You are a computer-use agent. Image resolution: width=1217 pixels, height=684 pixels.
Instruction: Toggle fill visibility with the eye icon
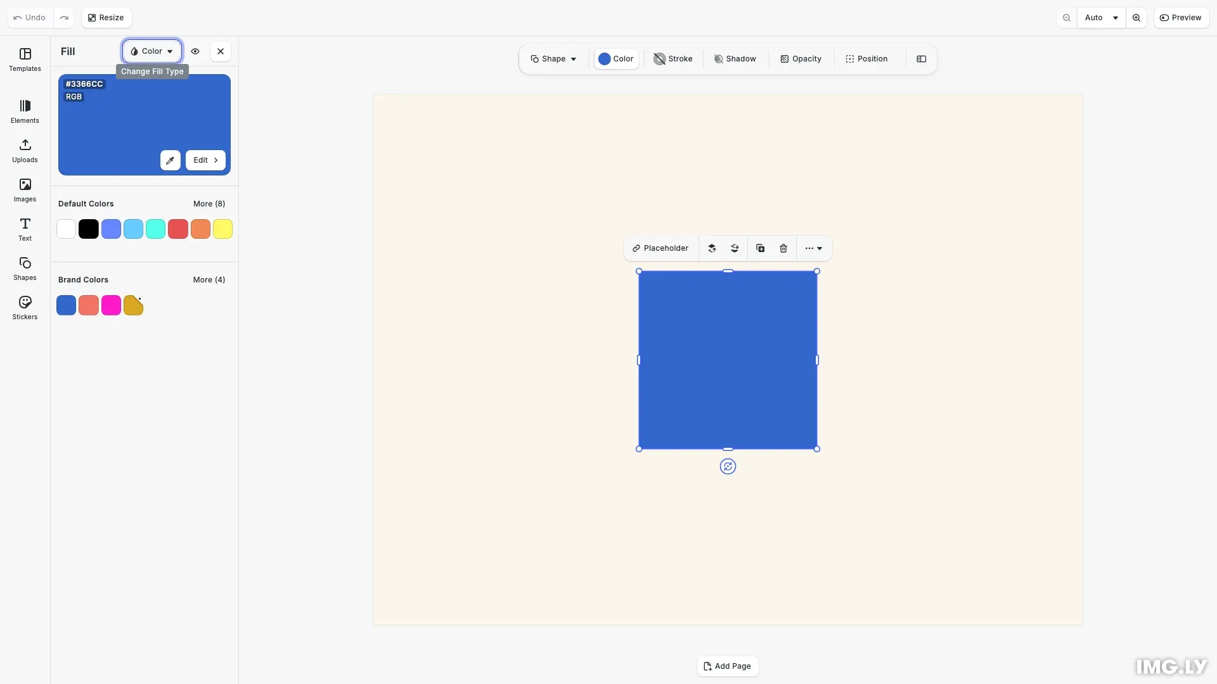[x=195, y=51]
